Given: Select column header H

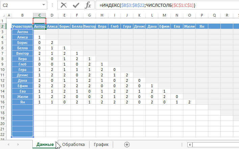Looking at the screenshot, I should (x=102, y=16).
